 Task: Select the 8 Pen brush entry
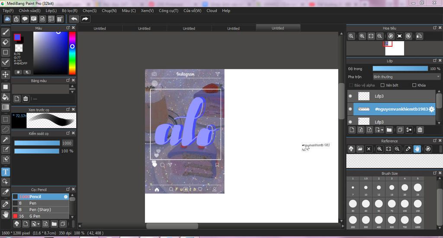click(41, 203)
